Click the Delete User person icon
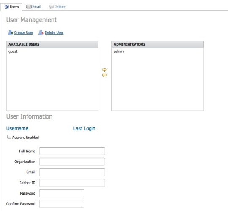 [41, 32]
